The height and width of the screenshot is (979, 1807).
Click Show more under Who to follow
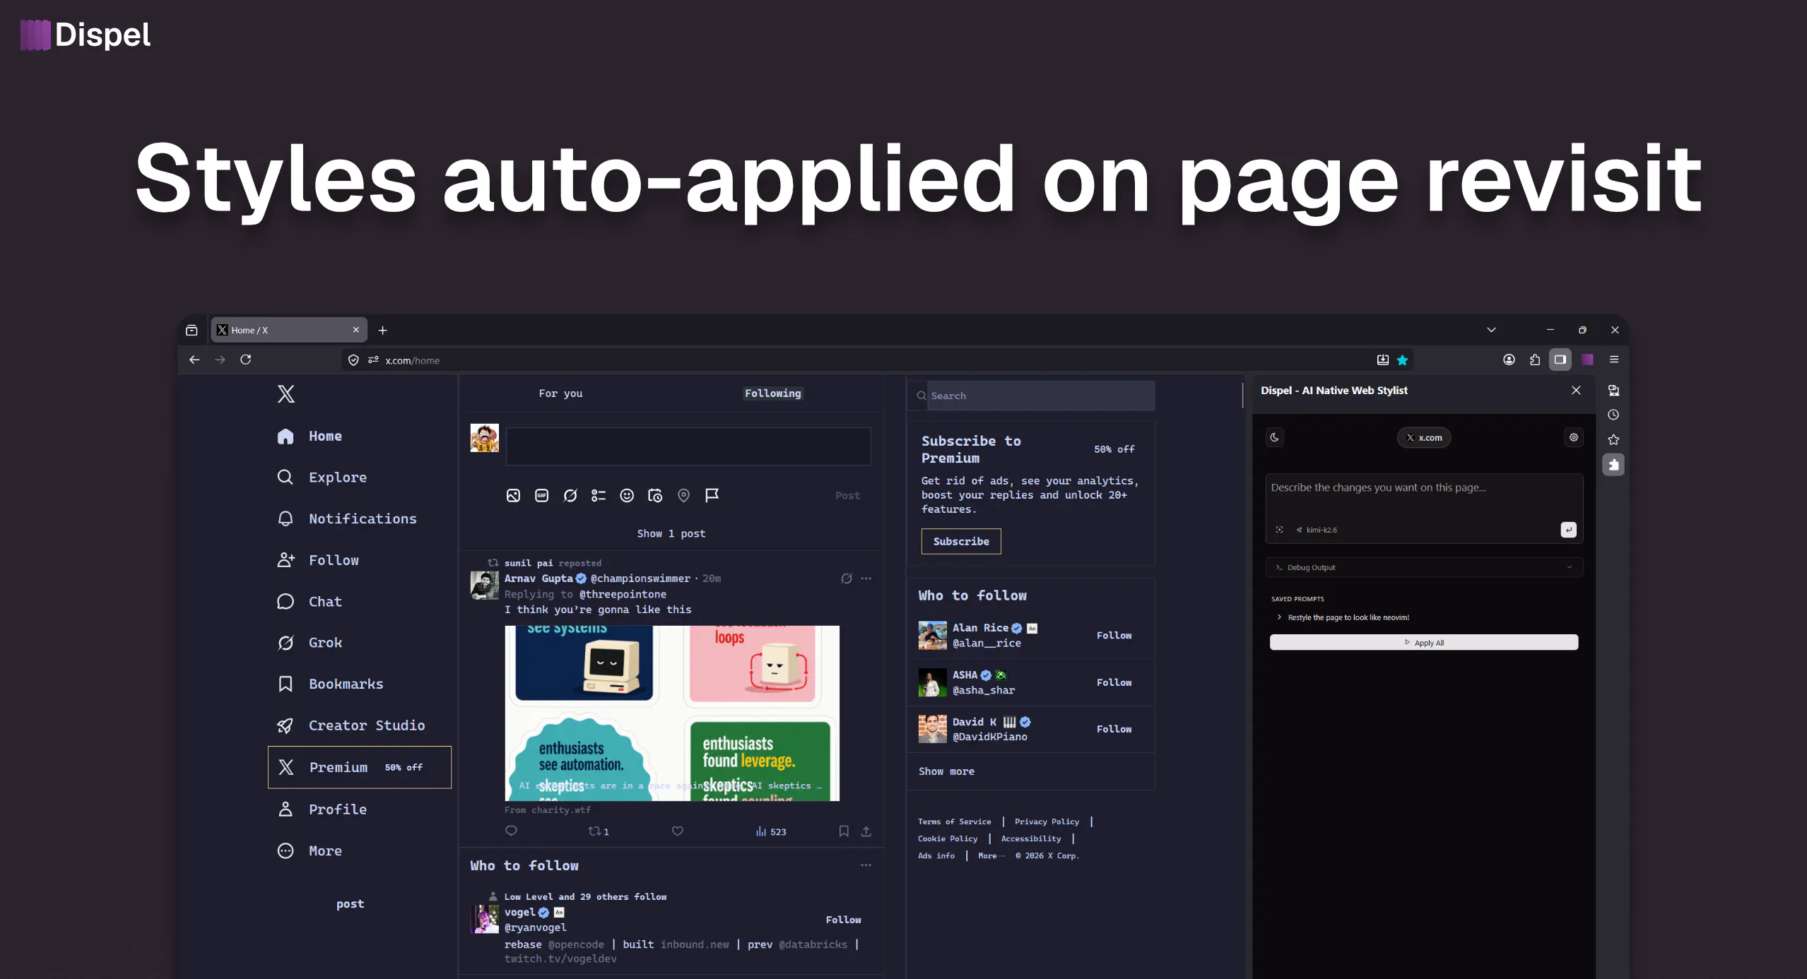[946, 772]
